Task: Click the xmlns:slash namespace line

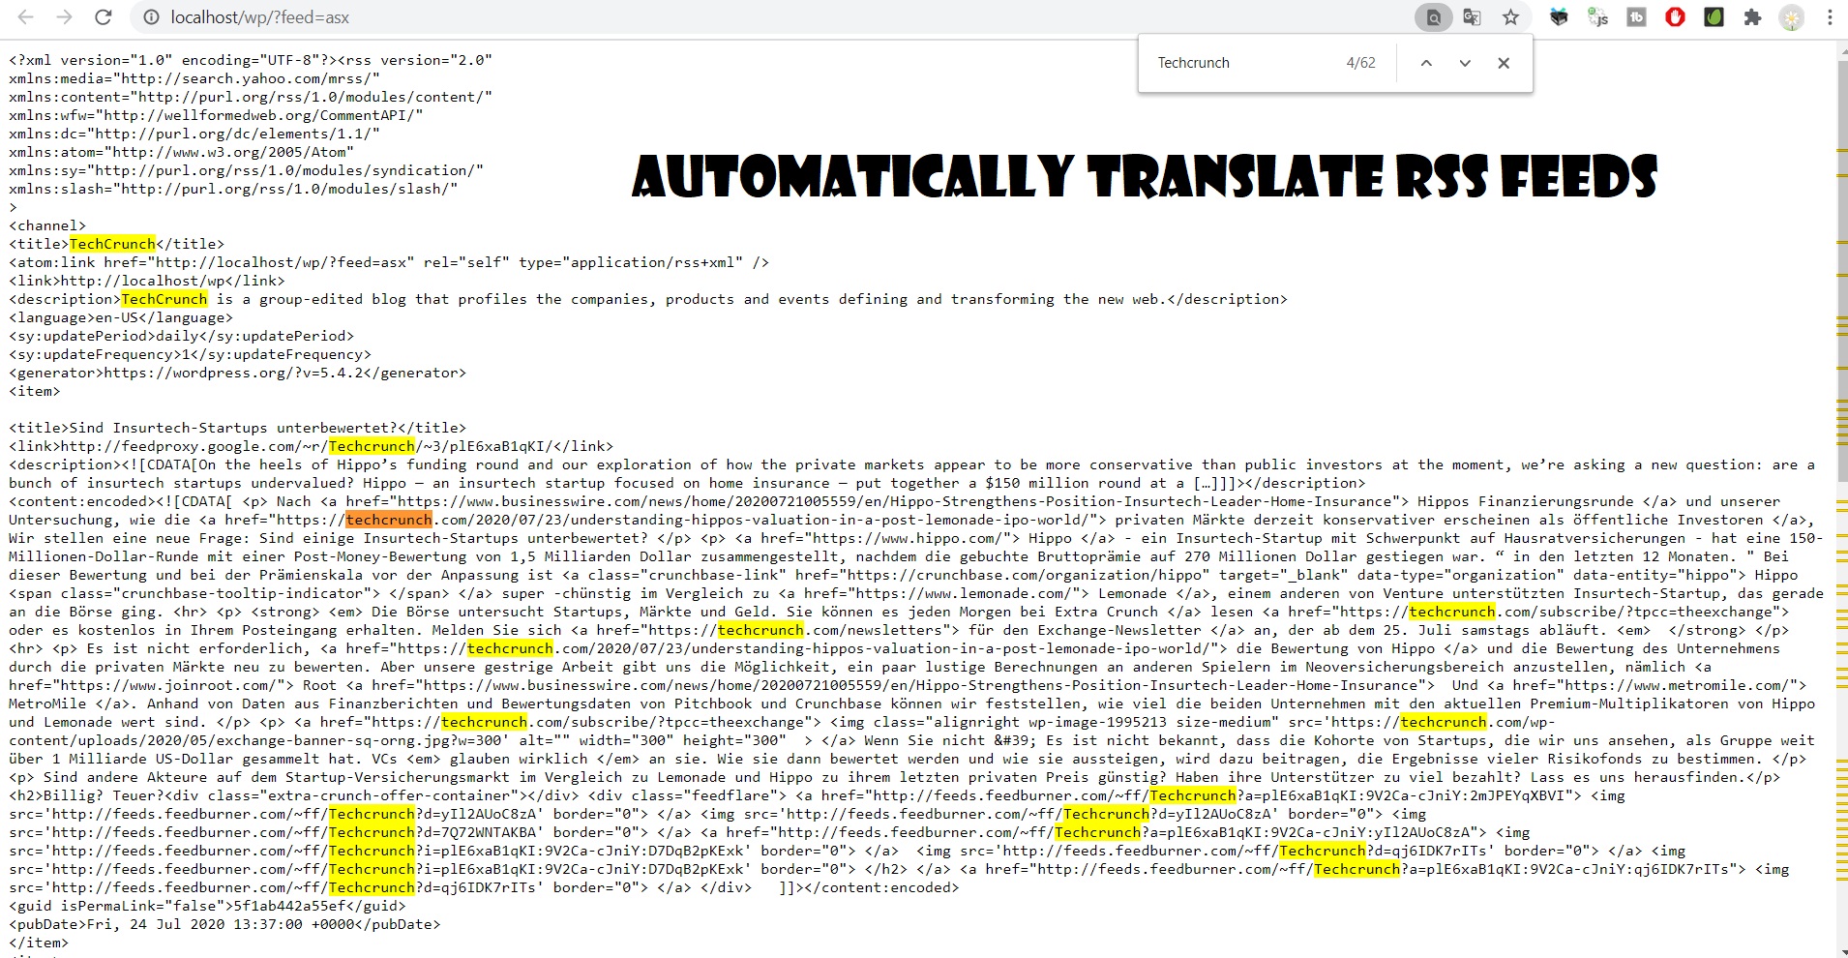Action: coord(233,189)
